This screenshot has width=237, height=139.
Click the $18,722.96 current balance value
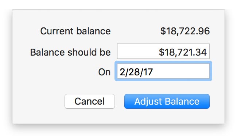[185, 31]
